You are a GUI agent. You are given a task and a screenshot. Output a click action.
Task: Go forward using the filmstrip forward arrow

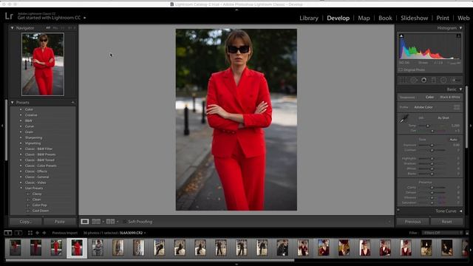point(44,233)
